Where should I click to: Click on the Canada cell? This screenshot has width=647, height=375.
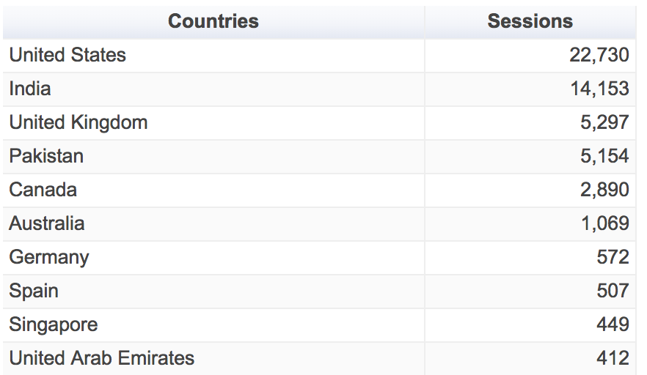(x=43, y=190)
